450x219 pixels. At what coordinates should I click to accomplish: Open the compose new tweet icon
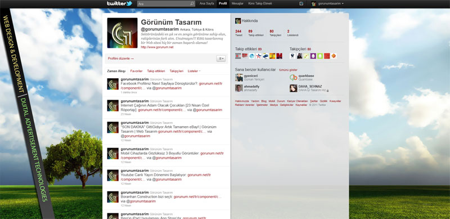(301, 3)
